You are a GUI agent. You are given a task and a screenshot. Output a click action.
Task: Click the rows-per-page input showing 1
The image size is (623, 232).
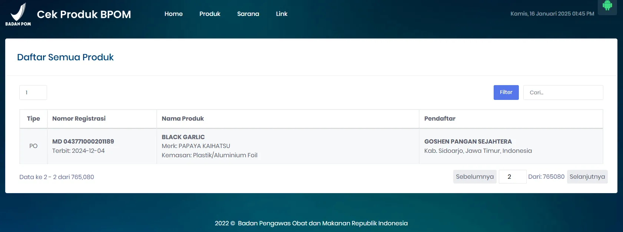click(x=33, y=93)
